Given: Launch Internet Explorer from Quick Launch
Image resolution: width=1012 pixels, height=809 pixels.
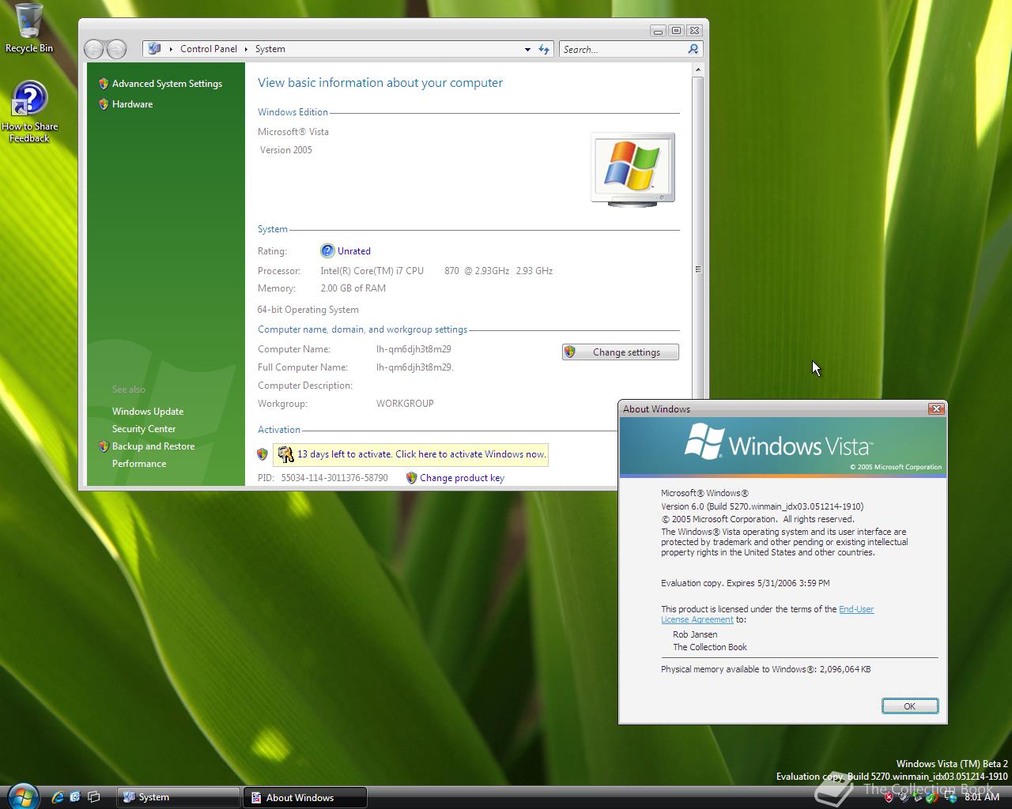Looking at the screenshot, I should (57, 797).
